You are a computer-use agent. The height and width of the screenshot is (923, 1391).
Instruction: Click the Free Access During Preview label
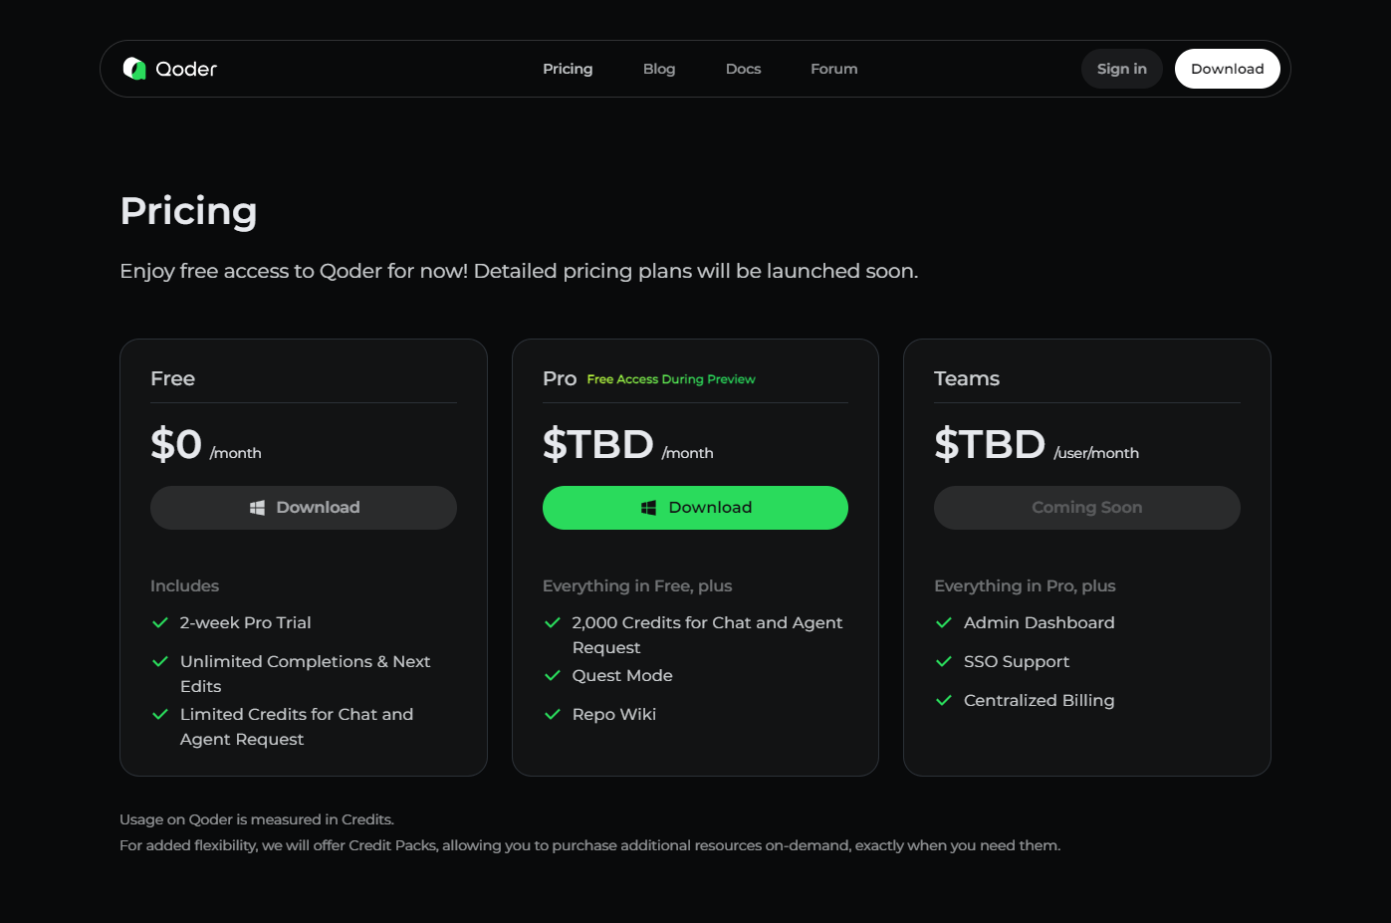pos(671,379)
